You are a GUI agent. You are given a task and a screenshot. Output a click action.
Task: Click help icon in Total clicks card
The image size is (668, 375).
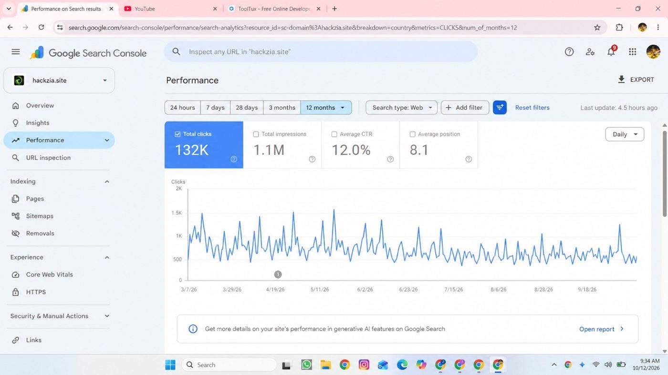234,159
